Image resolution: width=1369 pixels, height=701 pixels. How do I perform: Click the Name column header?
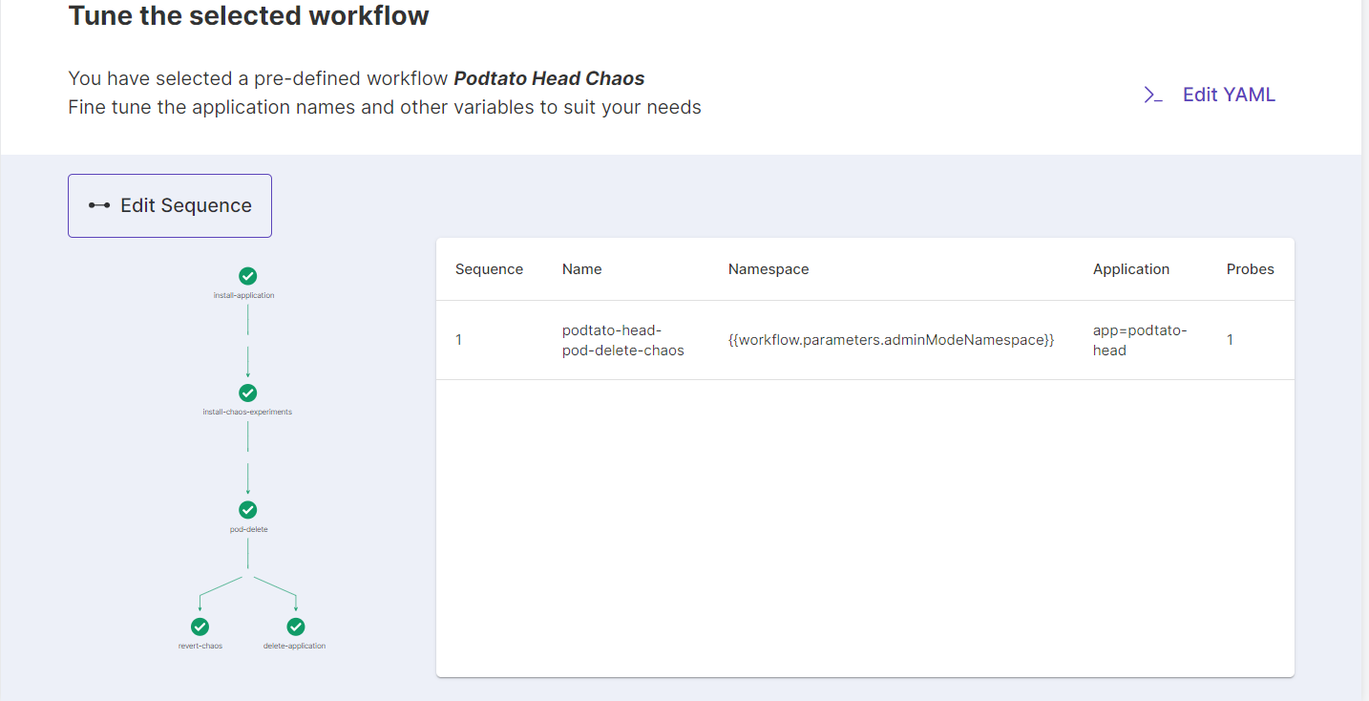582,269
